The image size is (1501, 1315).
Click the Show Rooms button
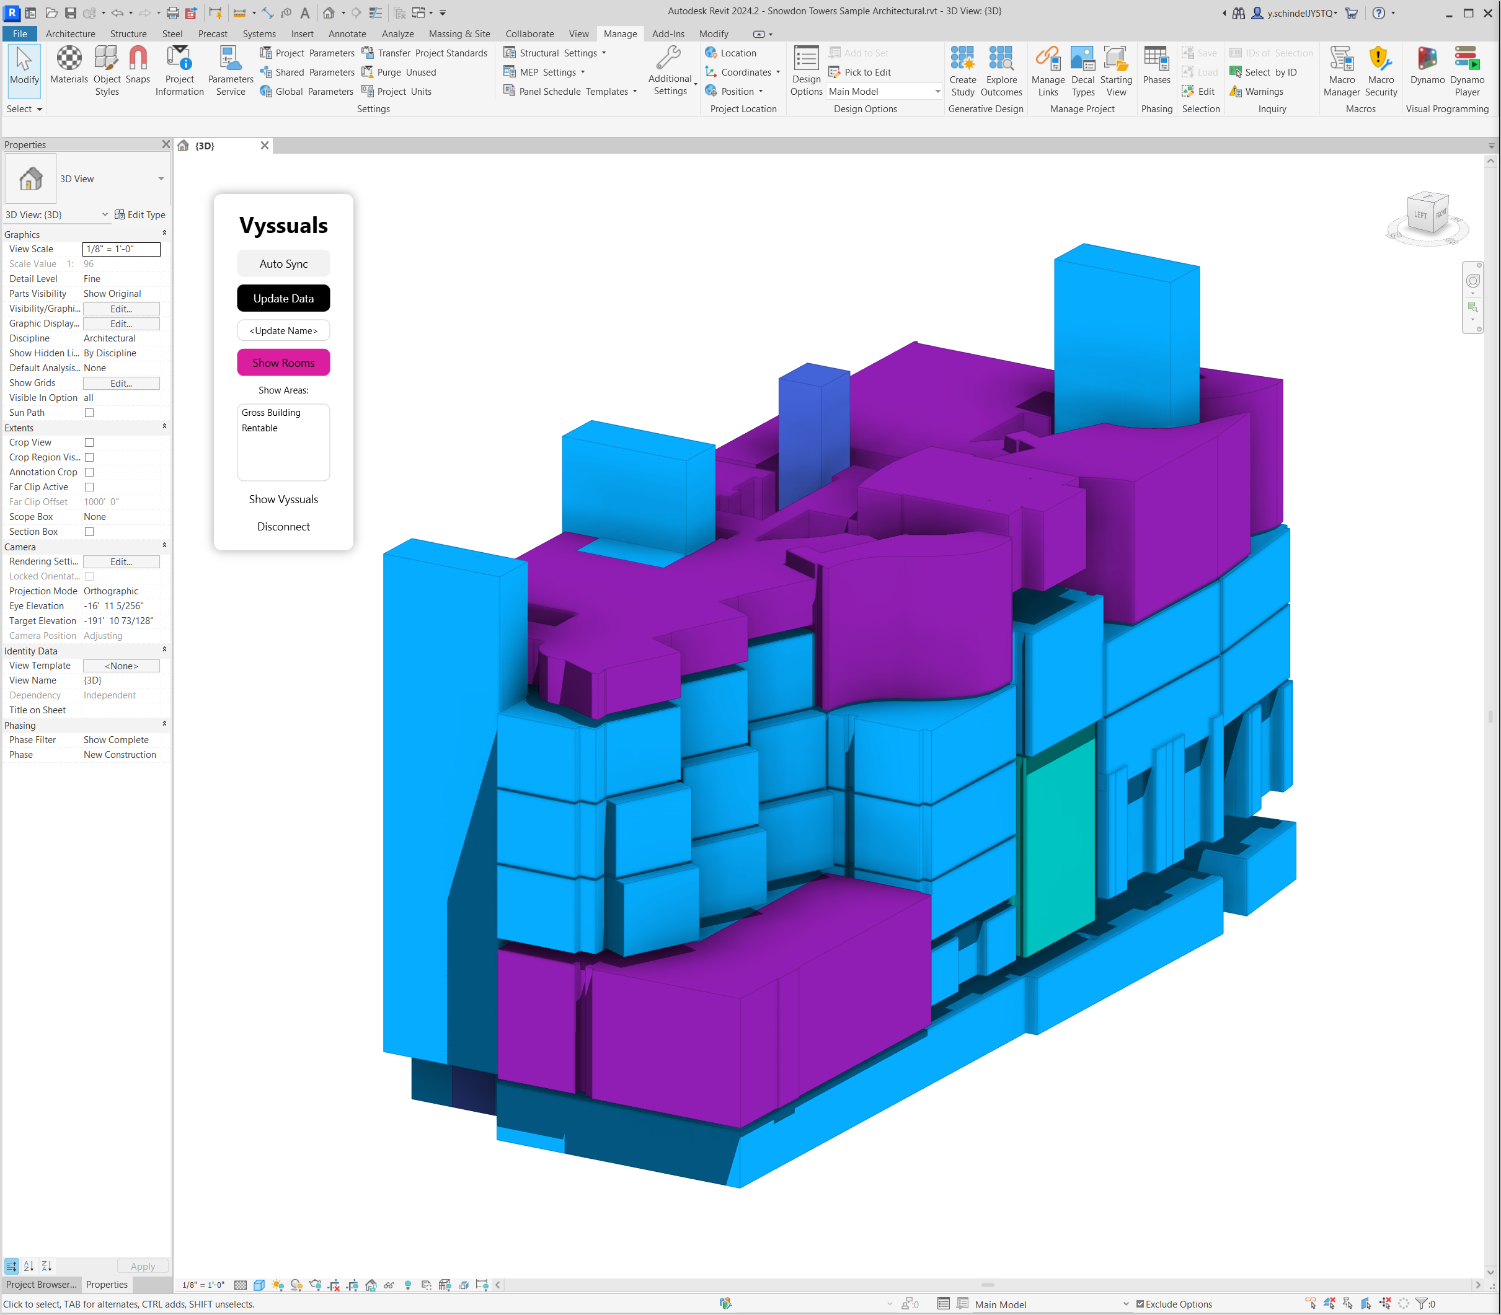(283, 363)
